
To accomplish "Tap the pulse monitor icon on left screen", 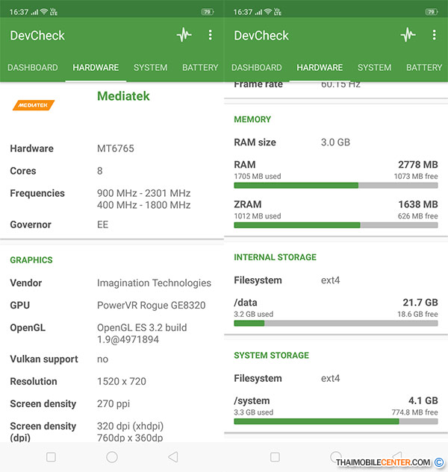I will point(184,35).
